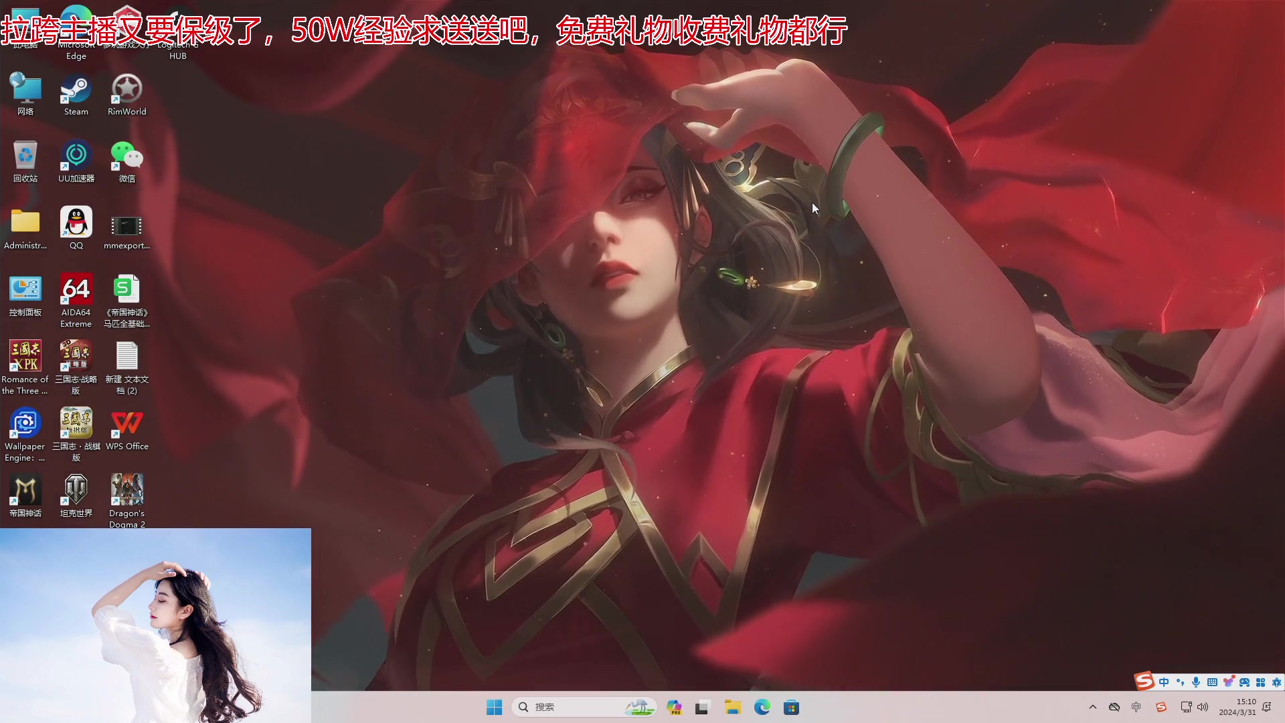Open the 控制面板 control panel icon
This screenshot has height=723, width=1285.
click(x=25, y=296)
